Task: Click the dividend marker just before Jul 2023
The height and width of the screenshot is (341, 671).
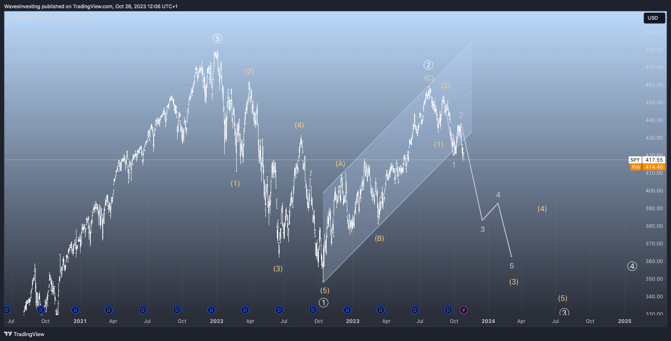Action: [x=415, y=310]
